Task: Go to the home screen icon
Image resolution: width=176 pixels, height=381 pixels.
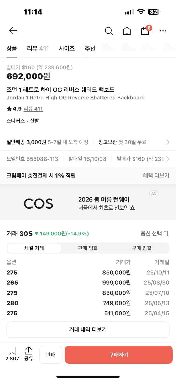Action: click(127, 31)
